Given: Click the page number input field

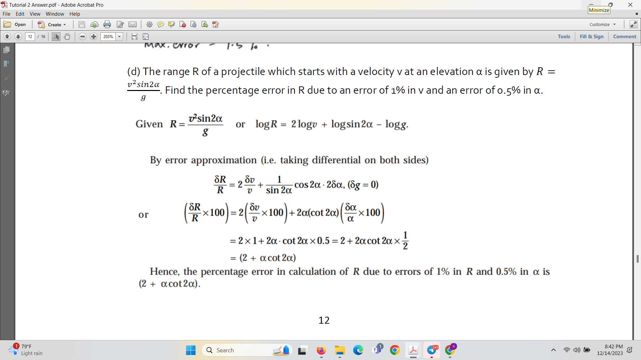Looking at the screenshot, I should [30, 37].
